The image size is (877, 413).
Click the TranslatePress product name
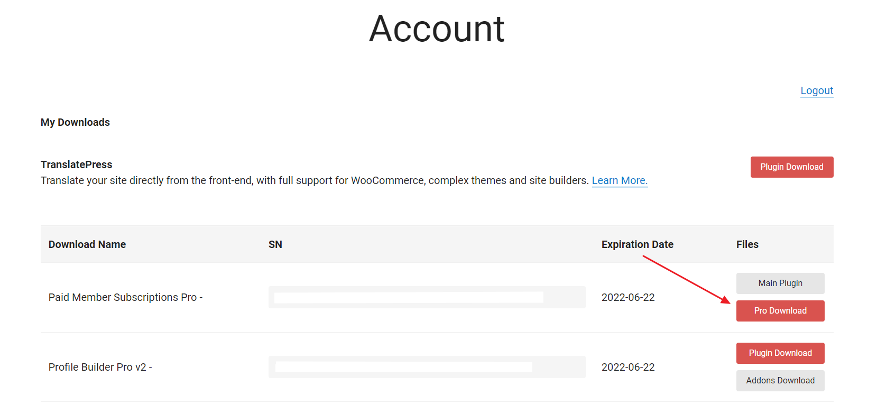[x=77, y=164]
